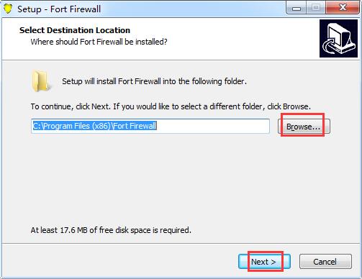Click the 'Setup will install Fort Firewall' sentence
The height and width of the screenshot is (279, 362).
[x=154, y=81]
